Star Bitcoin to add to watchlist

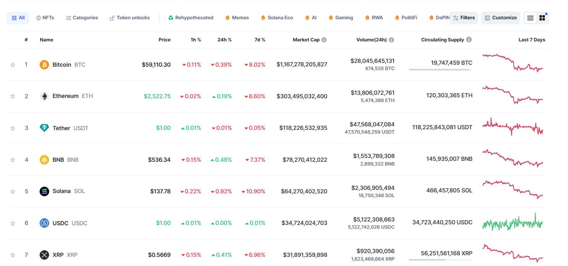coord(13,65)
